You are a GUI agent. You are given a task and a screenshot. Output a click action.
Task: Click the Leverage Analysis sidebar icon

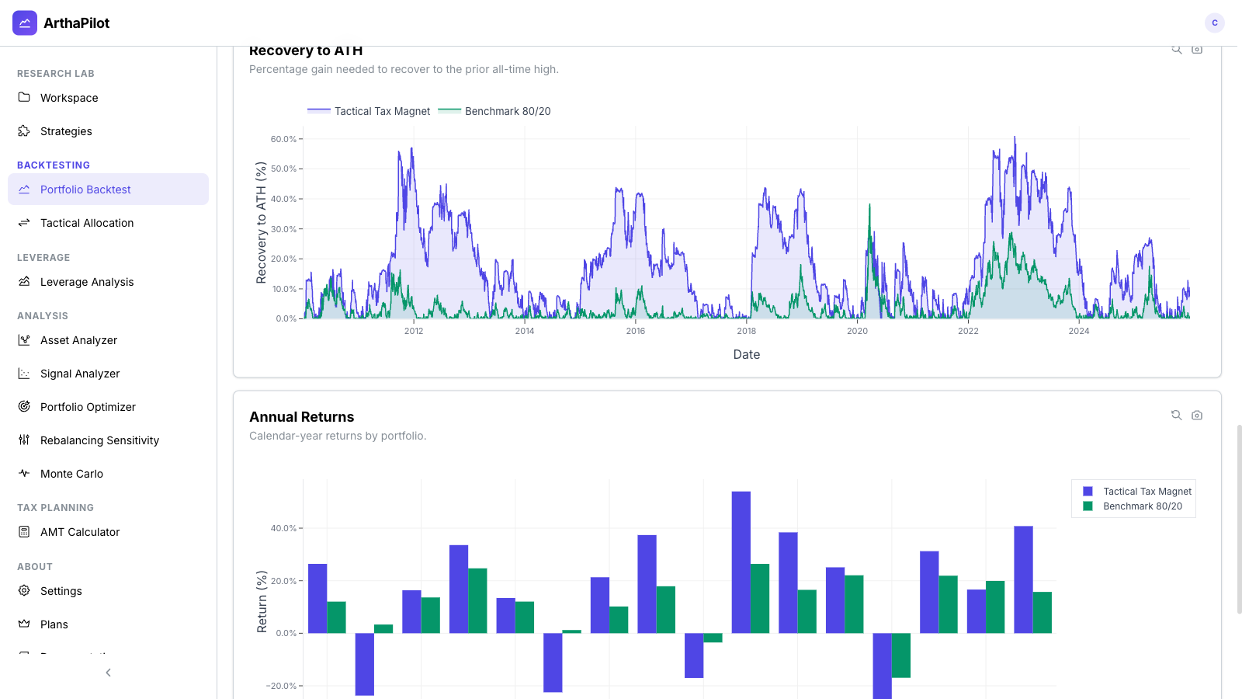coord(24,282)
